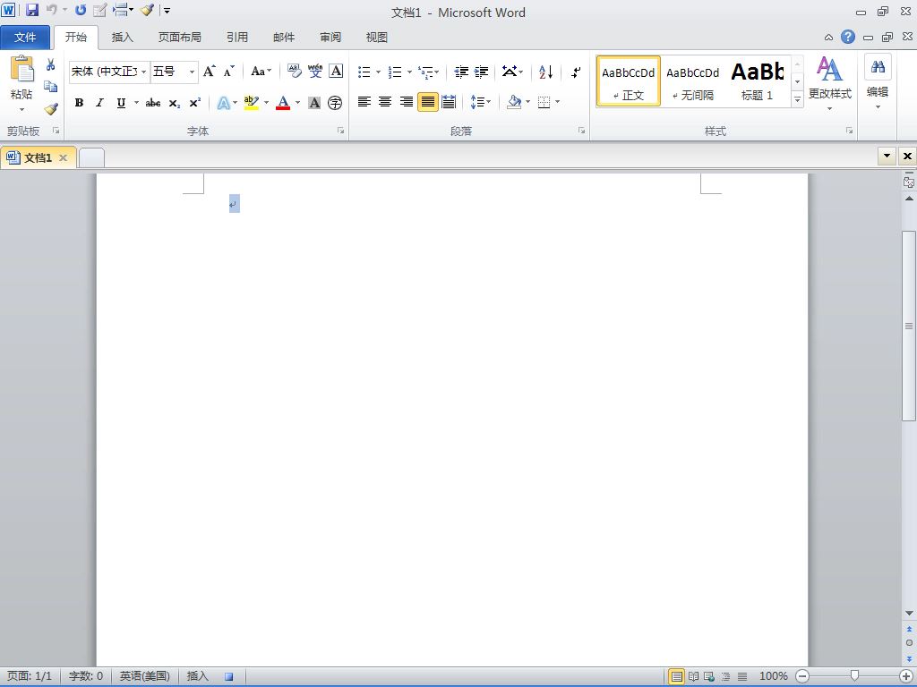Screen dimensions: 917x687
Task: Click the Cut scissors icon
Action: pyautogui.click(x=51, y=64)
